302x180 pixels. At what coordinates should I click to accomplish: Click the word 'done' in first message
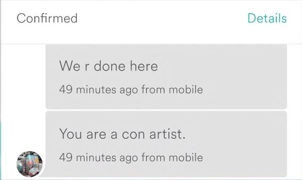pyautogui.click(x=109, y=66)
